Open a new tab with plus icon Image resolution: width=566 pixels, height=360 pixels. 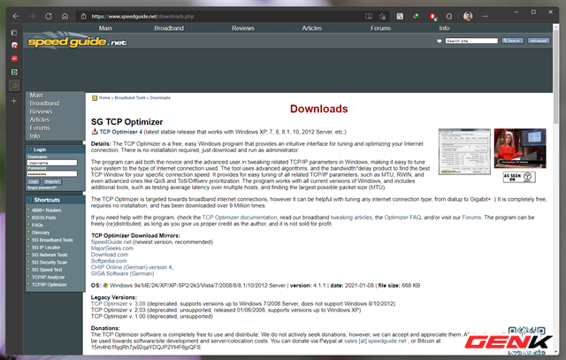pyautogui.click(x=14, y=101)
